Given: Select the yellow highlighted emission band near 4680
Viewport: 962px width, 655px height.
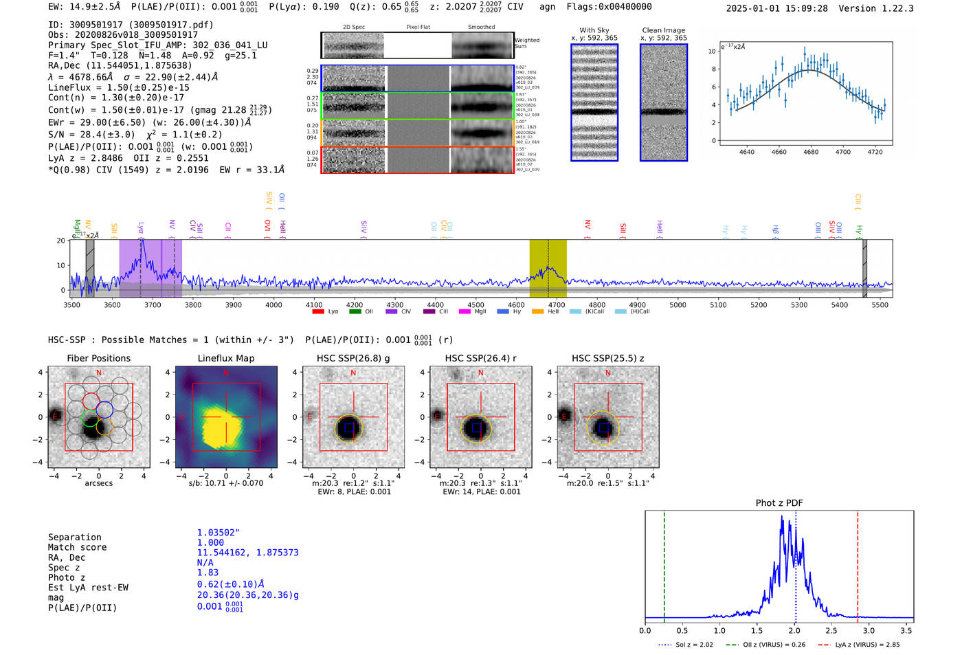Looking at the screenshot, I should pyautogui.click(x=548, y=269).
